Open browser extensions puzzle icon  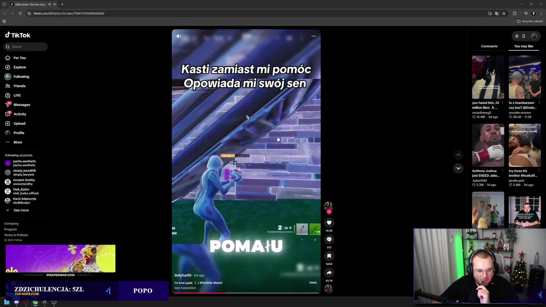(514, 13)
